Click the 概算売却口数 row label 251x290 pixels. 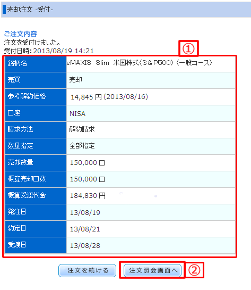point(27,179)
